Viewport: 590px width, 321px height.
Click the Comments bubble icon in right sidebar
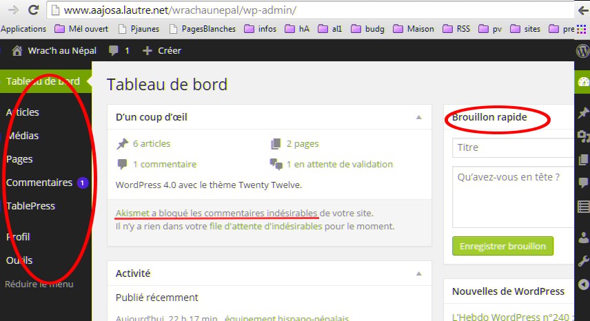(x=583, y=183)
